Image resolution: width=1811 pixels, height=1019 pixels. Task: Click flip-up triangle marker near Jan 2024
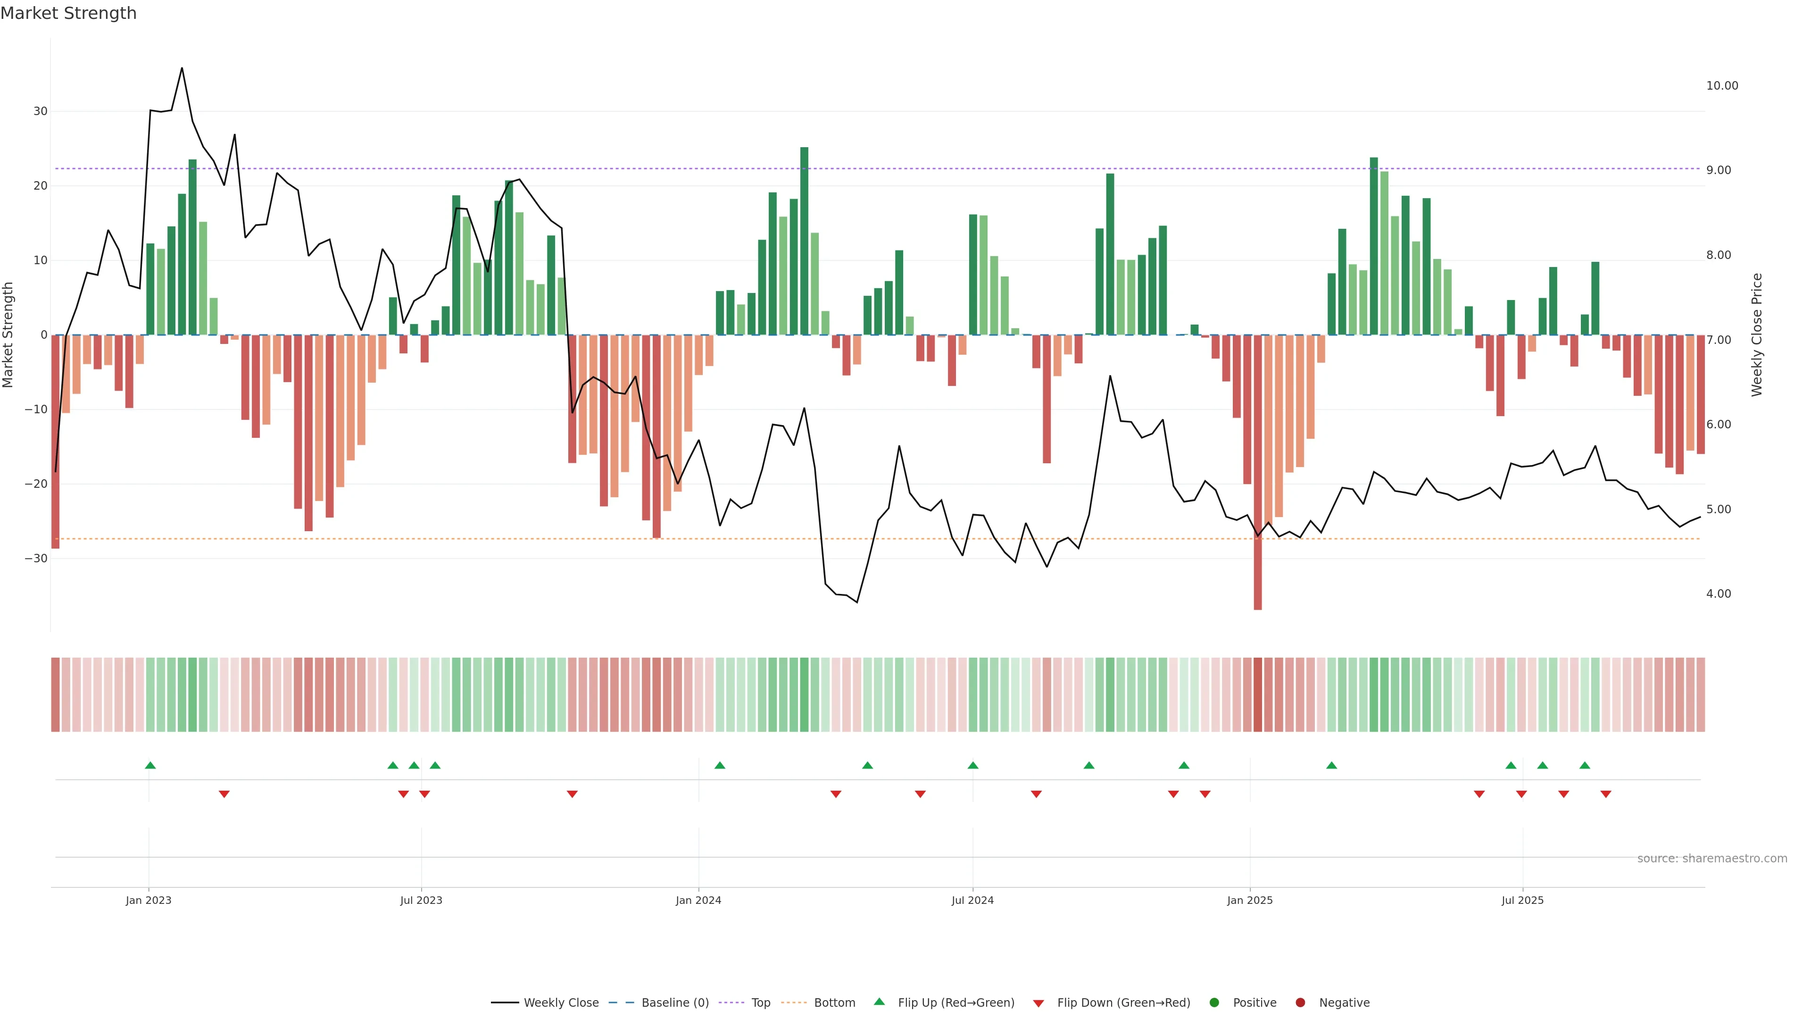click(x=719, y=765)
